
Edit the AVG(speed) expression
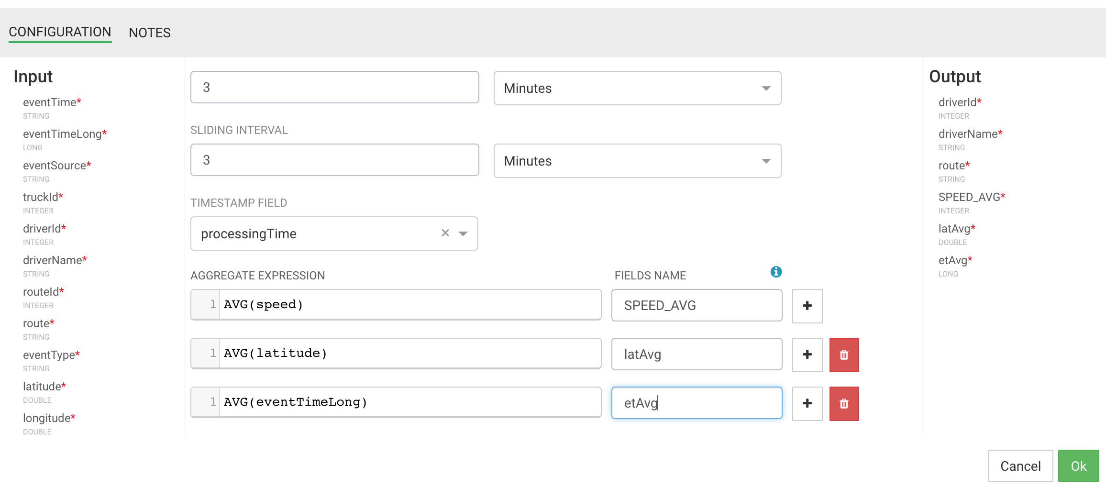[x=396, y=304]
